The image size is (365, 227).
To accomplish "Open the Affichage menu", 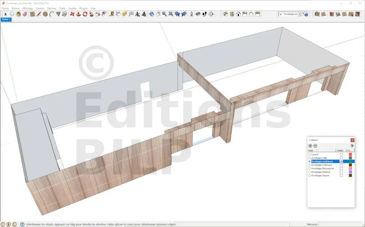I will [27, 8].
